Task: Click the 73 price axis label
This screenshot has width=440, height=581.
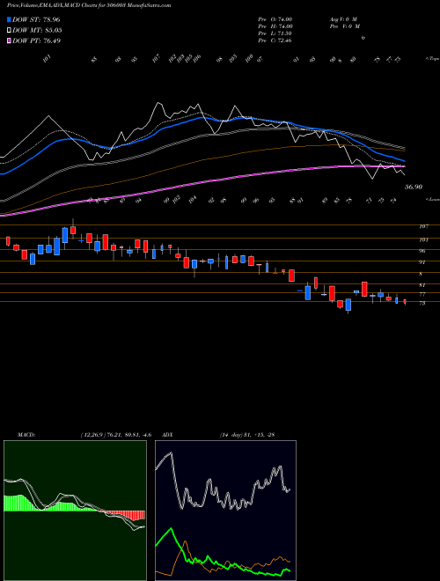Action: pos(422,303)
